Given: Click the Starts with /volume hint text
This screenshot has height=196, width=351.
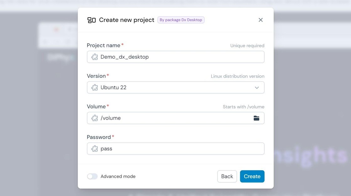Looking at the screenshot, I should (244, 107).
